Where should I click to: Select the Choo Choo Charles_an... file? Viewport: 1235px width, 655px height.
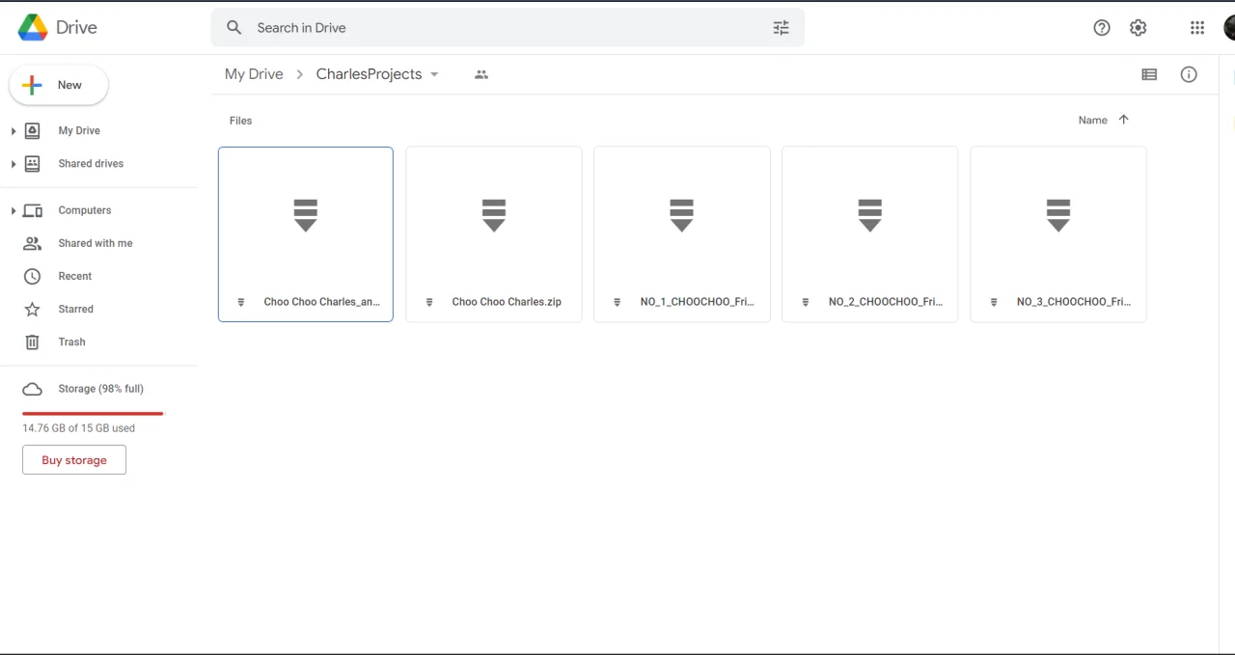pos(306,234)
